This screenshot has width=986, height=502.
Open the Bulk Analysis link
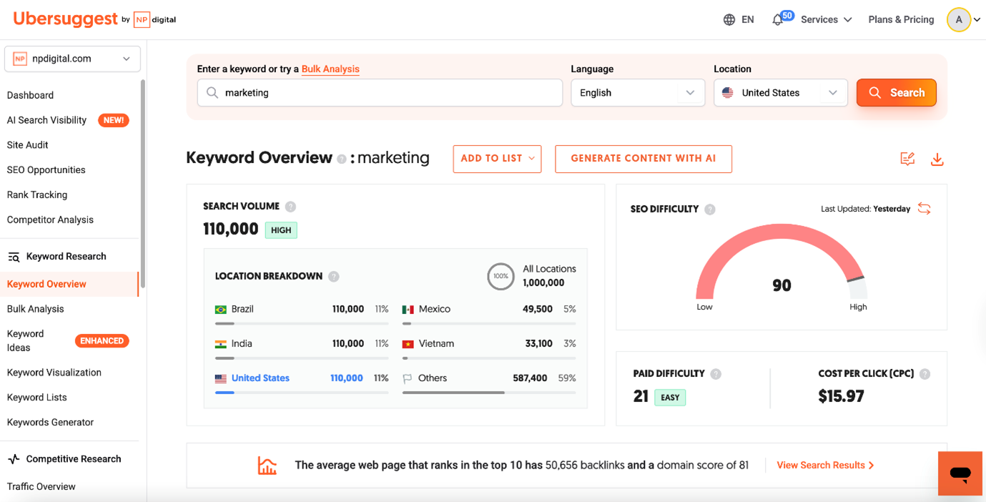(x=330, y=69)
